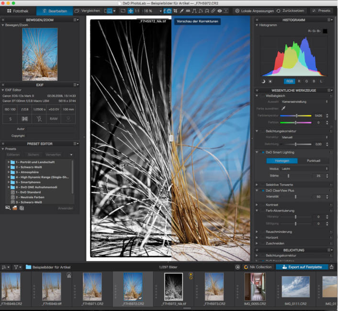Pick white balance color with panel eyedropper

283,108
